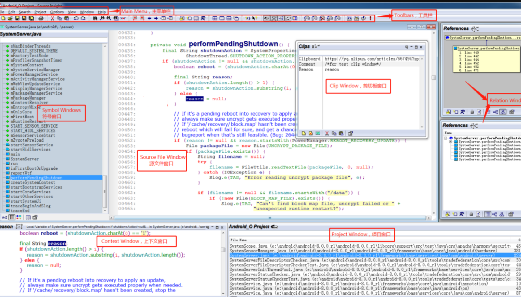
Task: Collapse the SystemServer.performPendingShutdown root node
Action: 446,138
